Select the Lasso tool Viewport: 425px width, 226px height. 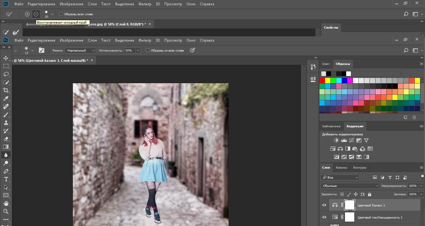tap(6, 75)
